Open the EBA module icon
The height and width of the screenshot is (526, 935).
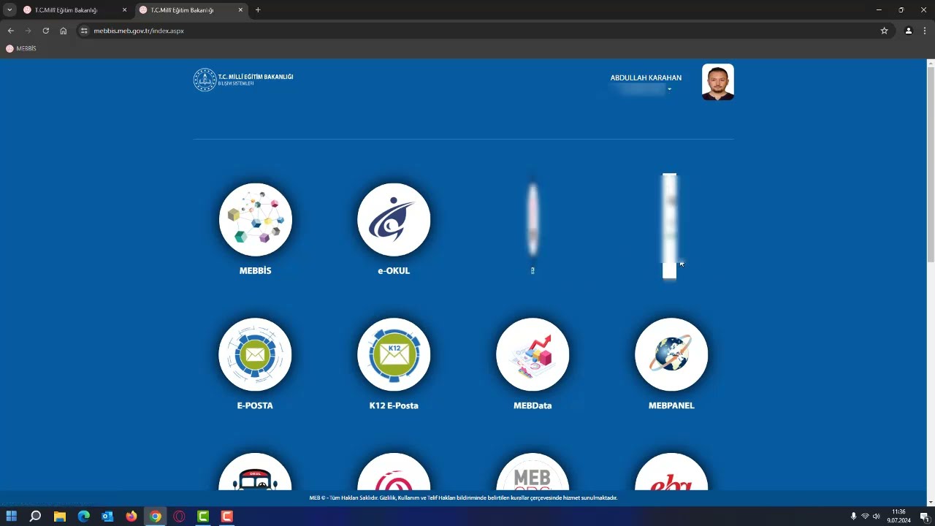(x=671, y=472)
